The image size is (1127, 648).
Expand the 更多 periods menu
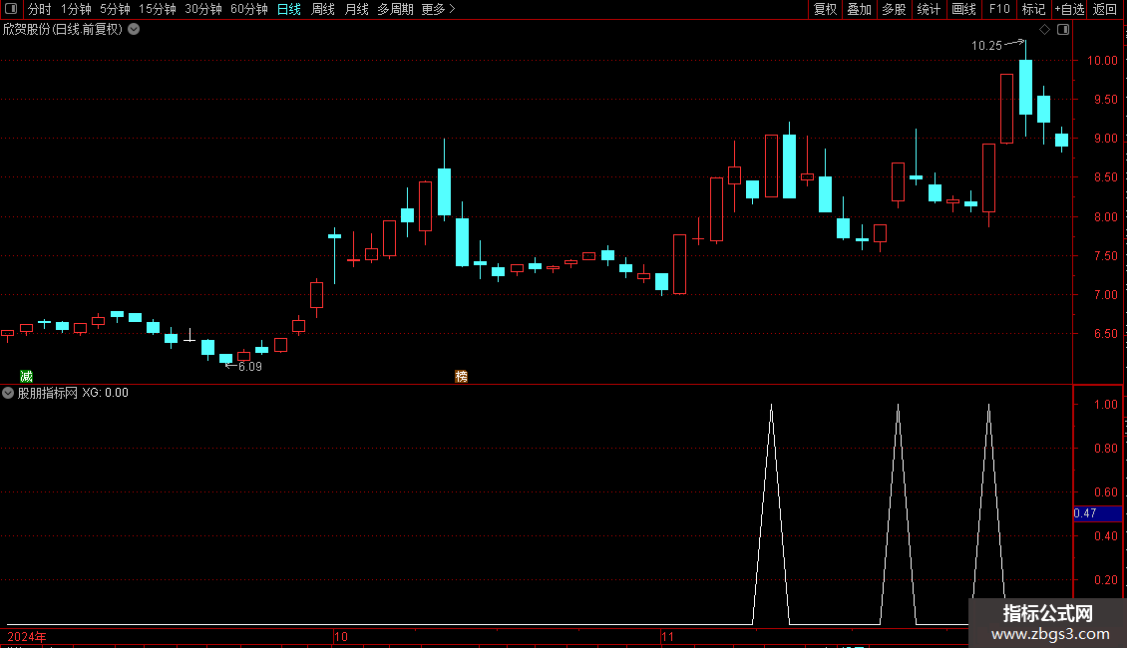tap(439, 9)
